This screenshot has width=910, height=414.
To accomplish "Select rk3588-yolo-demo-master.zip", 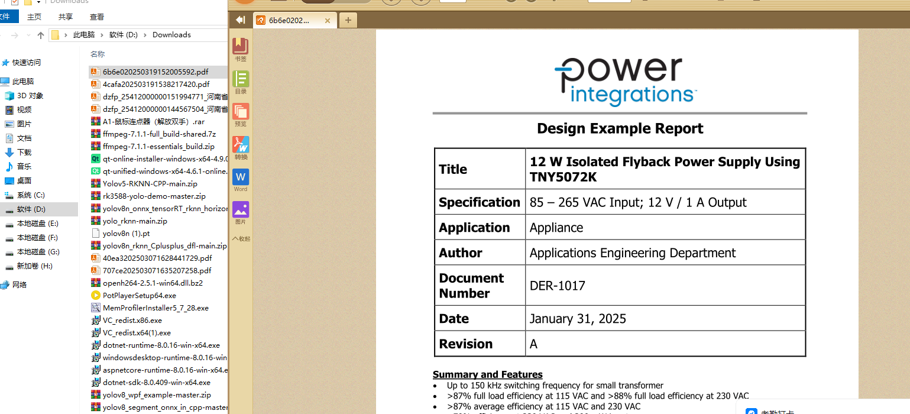I will pyautogui.click(x=154, y=196).
